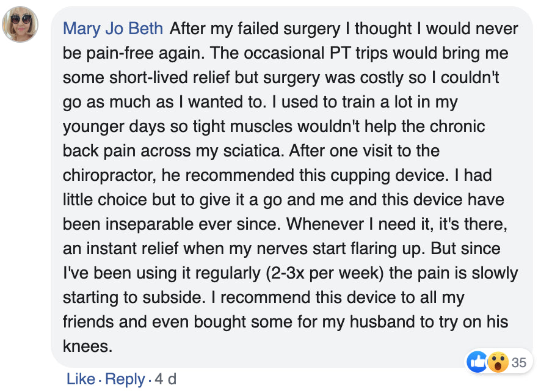
Task: Click the phrase short-lived relief
Action: click(x=169, y=78)
